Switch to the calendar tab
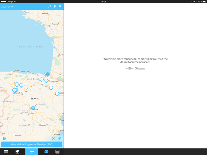207x155 pixels. 57,152
